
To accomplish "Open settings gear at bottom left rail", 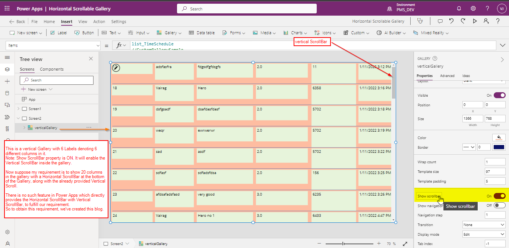I will [x=7, y=232].
